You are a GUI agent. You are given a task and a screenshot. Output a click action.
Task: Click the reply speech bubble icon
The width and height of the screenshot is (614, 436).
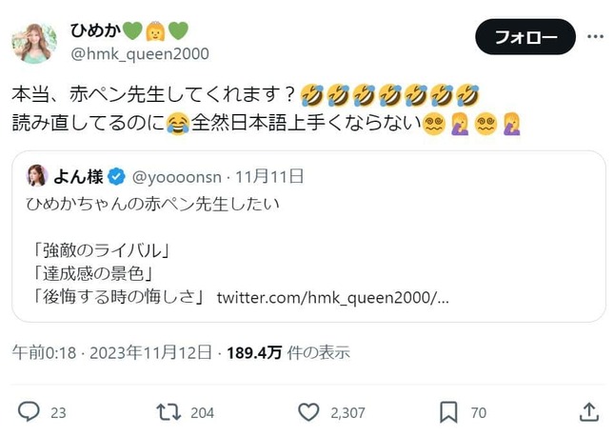(30, 412)
